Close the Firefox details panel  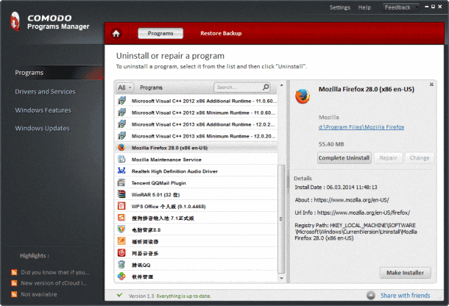pyautogui.click(x=431, y=84)
